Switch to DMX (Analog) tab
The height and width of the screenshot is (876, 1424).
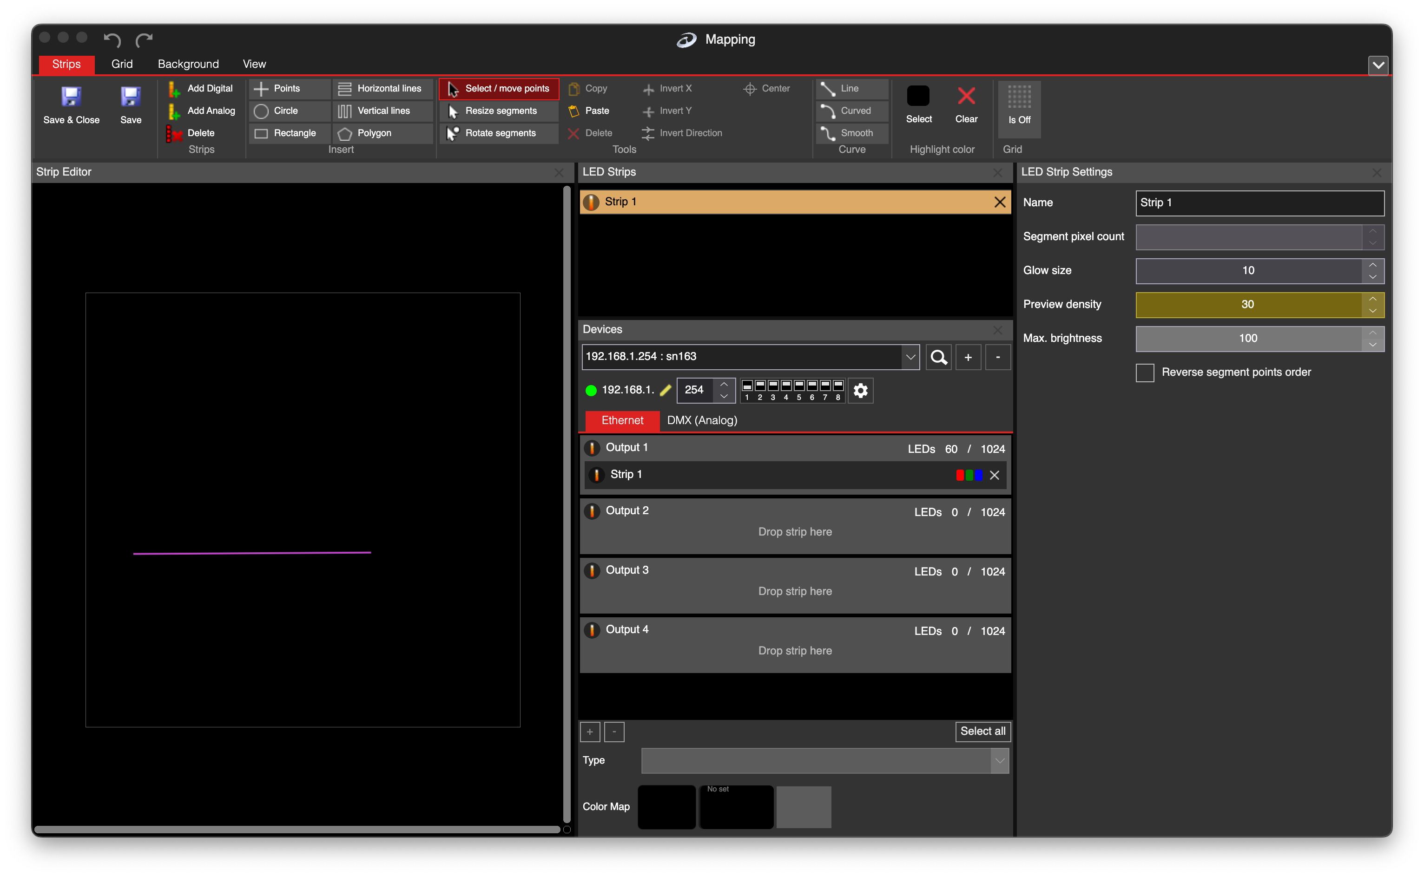click(702, 421)
